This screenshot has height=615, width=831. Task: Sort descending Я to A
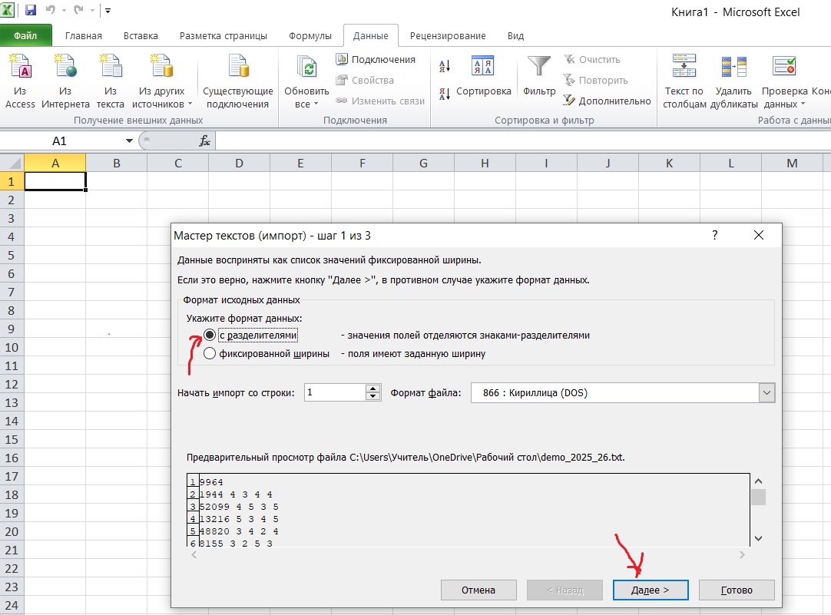(x=445, y=94)
